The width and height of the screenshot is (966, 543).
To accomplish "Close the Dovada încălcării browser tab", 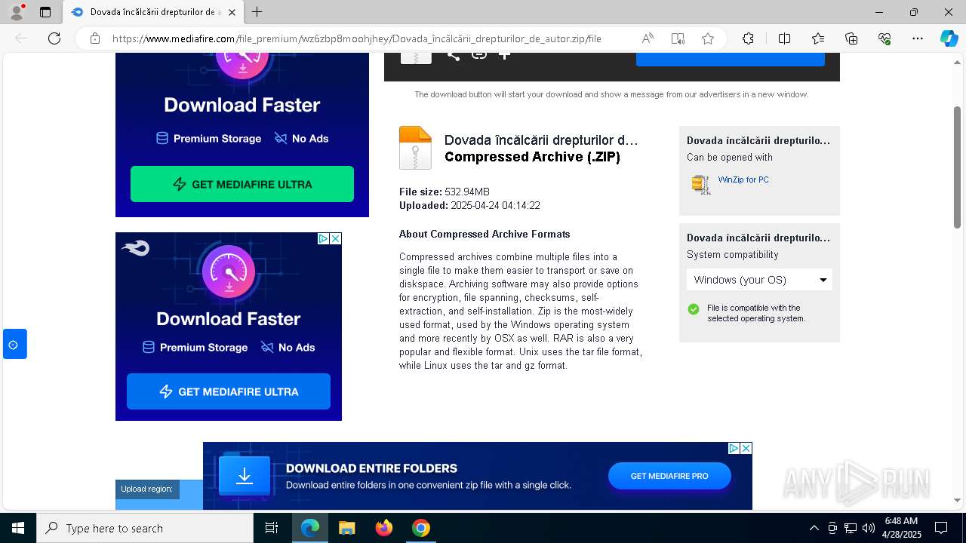I will coord(232,12).
